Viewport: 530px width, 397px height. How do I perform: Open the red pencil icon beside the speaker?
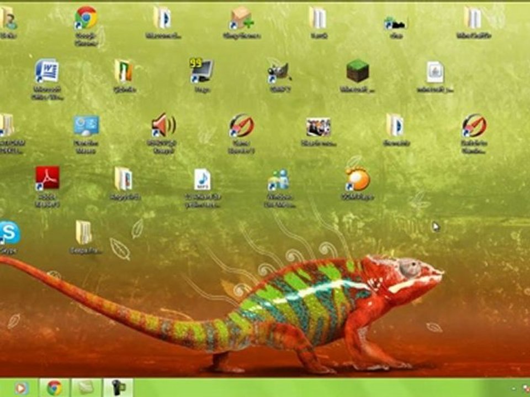[x=241, y=125]
